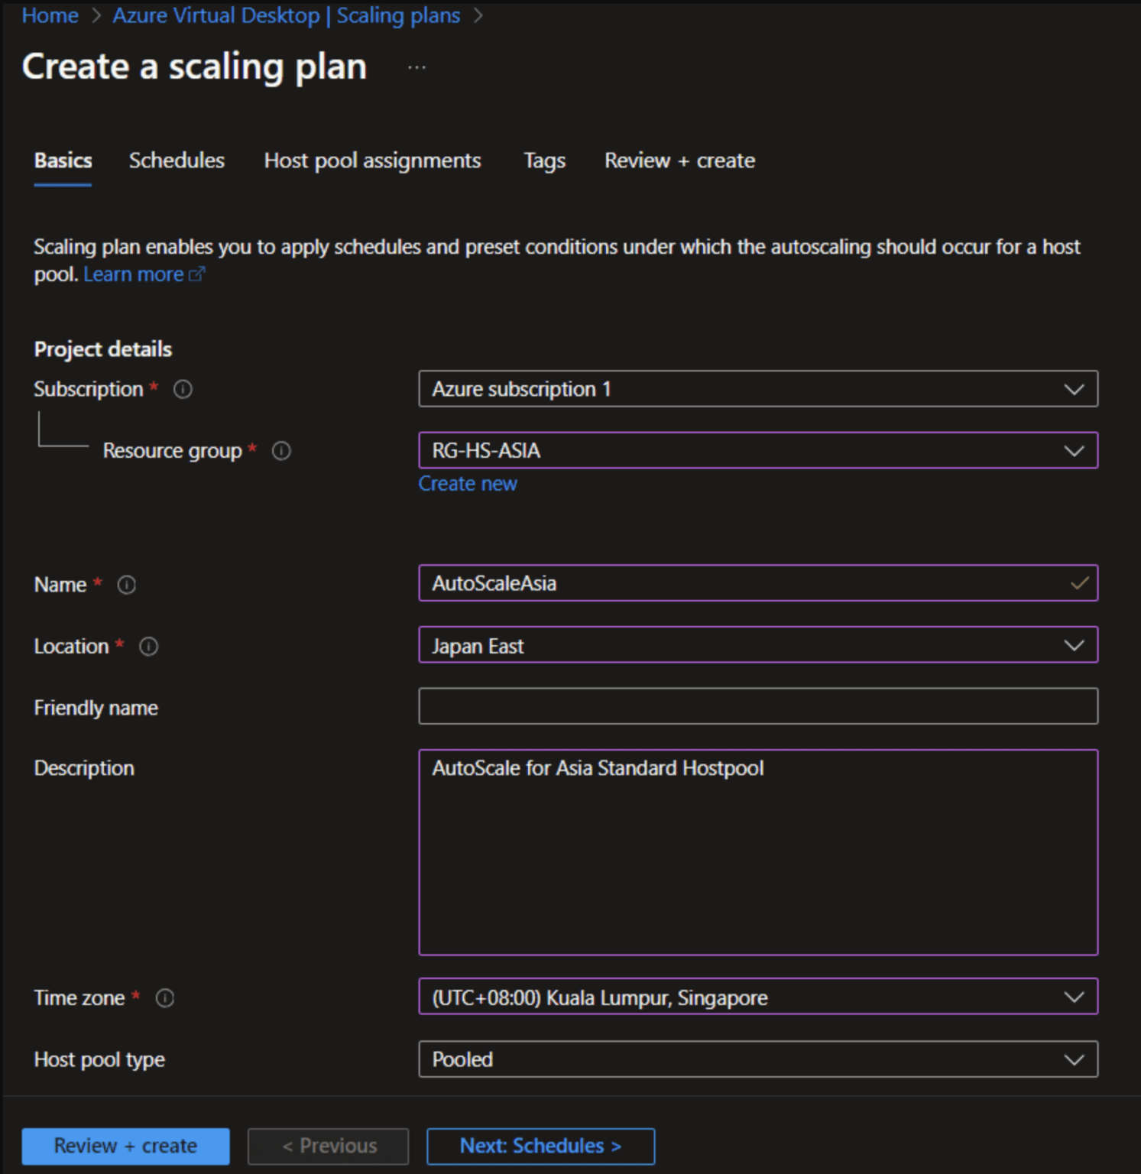Viewport: 1141px width, 1174px height.
Task: Click the Next: Schedules button
Action: pos(540,1146)
